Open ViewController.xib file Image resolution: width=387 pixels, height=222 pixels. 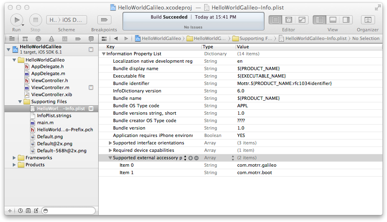point(52,94)
